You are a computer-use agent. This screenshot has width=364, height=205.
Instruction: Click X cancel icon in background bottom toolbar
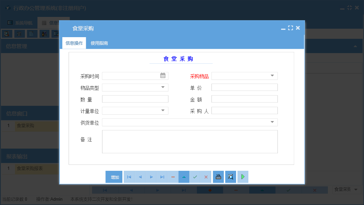click(x=315, y=190)
